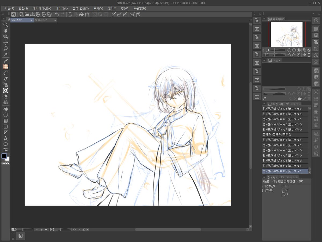Open the Navigator panel menu
The width and height of the screenshot is (322, 242).
[x=264, y=19]
